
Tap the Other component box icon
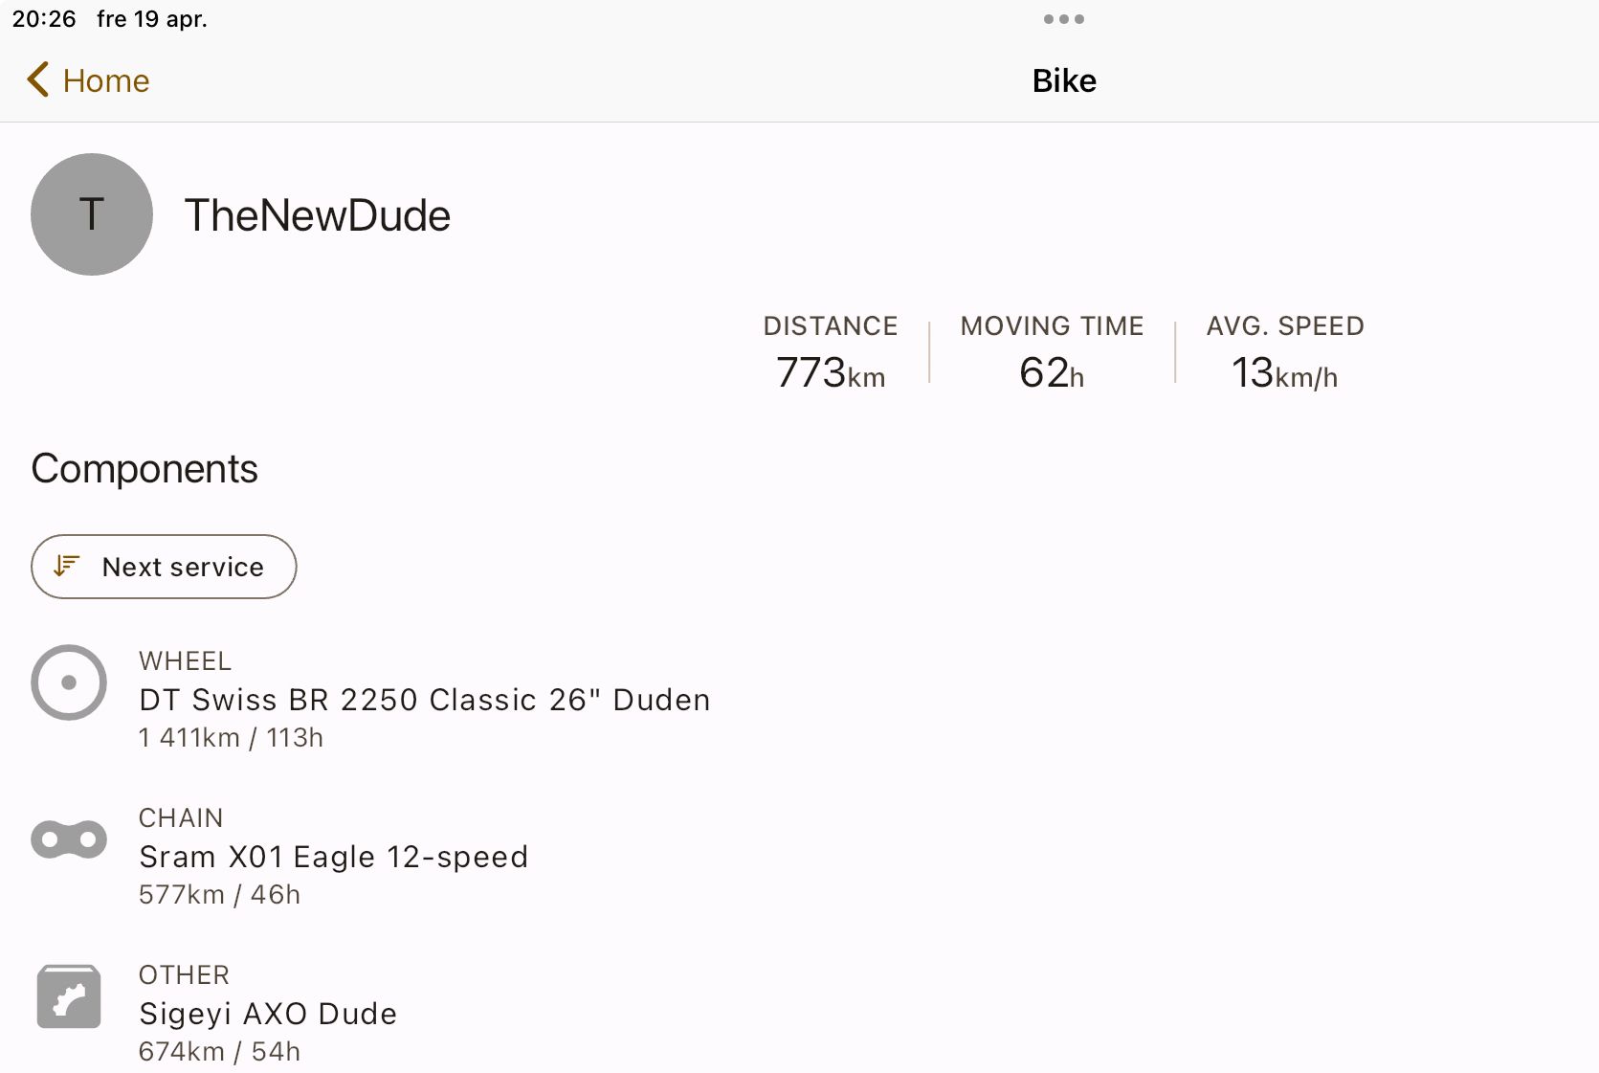[69, 996]
